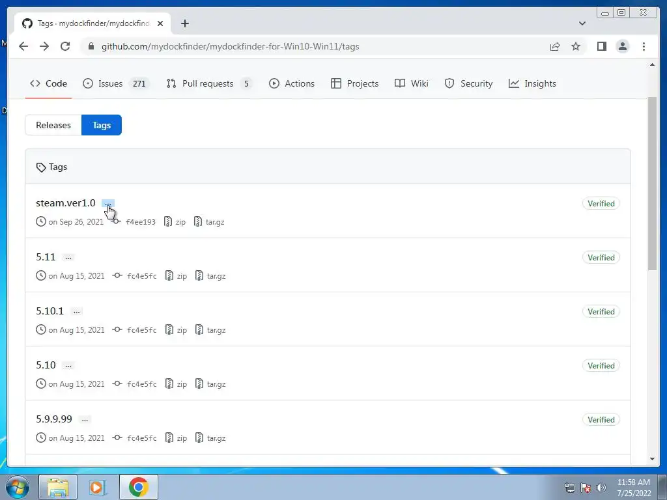The height and width of the screenshot is (500, 667).
Task: Open the Projects tab
Action: pos(355,84)
